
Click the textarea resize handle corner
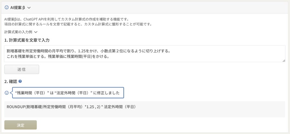[283, 60]
